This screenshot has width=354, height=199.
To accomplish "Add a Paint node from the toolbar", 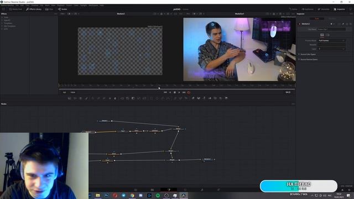I will tap(86, 98).
